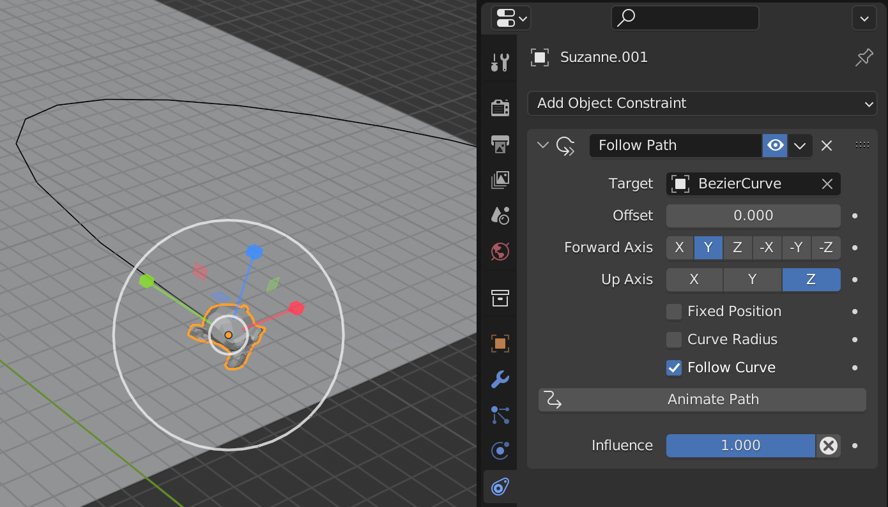Open the Collection properties tab
This screenshot has height=507, width=888.
(x=500, y=298)
